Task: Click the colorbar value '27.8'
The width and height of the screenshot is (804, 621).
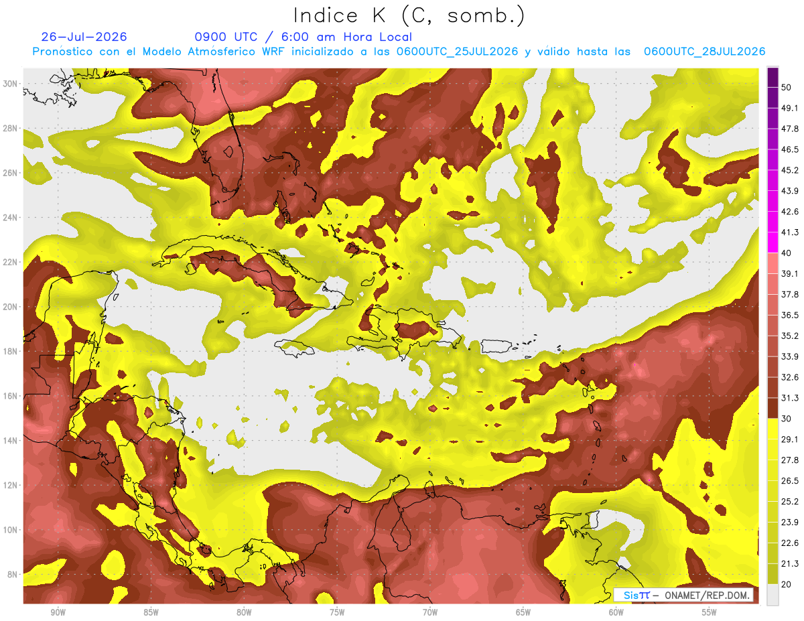Action: [x=790, y=460]
